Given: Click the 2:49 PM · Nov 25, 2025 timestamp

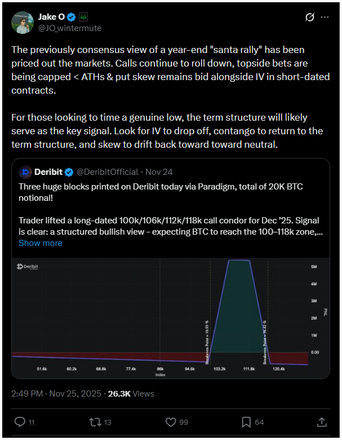Looking at the screenshot, I should (56, 394).
